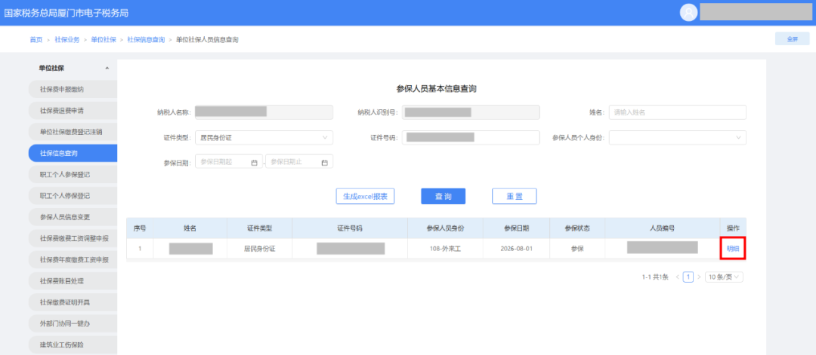Open 社保费账目处理 in the sidebar
The image size is (816, 355).
pyautogui.click(x=73, y=281)
